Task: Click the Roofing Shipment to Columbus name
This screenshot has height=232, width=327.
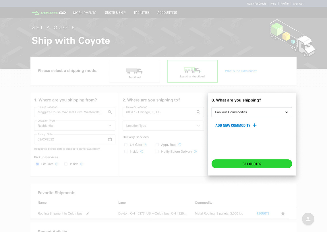Action: click(x=60, y=213)
